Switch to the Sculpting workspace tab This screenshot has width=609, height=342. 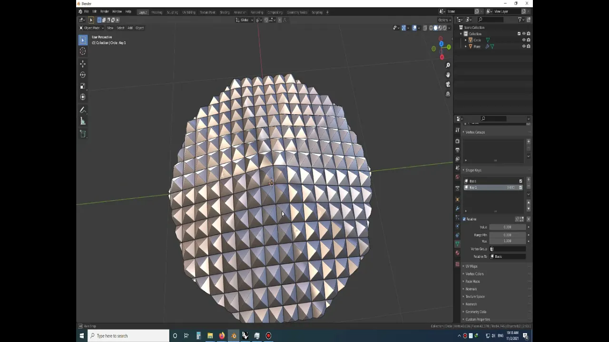(172, 12)
